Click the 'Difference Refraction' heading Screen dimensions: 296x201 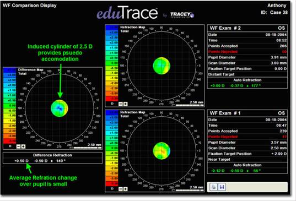52,155
